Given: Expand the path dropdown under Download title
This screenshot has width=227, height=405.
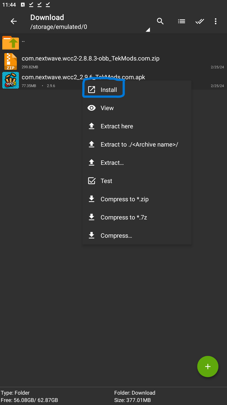Looking at the screenshot, I should (148, 30).
